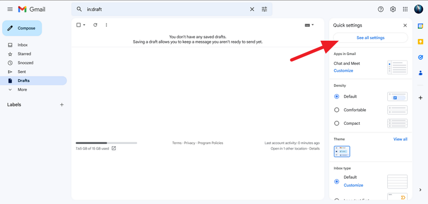Screen dimensions: 428x204
Task: Select the default theme thumbnail
Action: [342, 152]
